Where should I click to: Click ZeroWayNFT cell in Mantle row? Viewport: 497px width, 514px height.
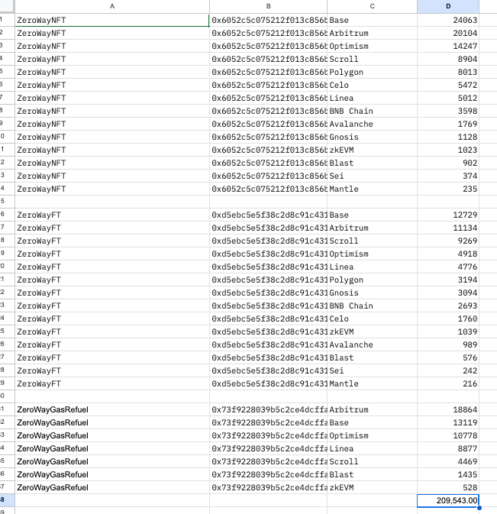(112, 189)
